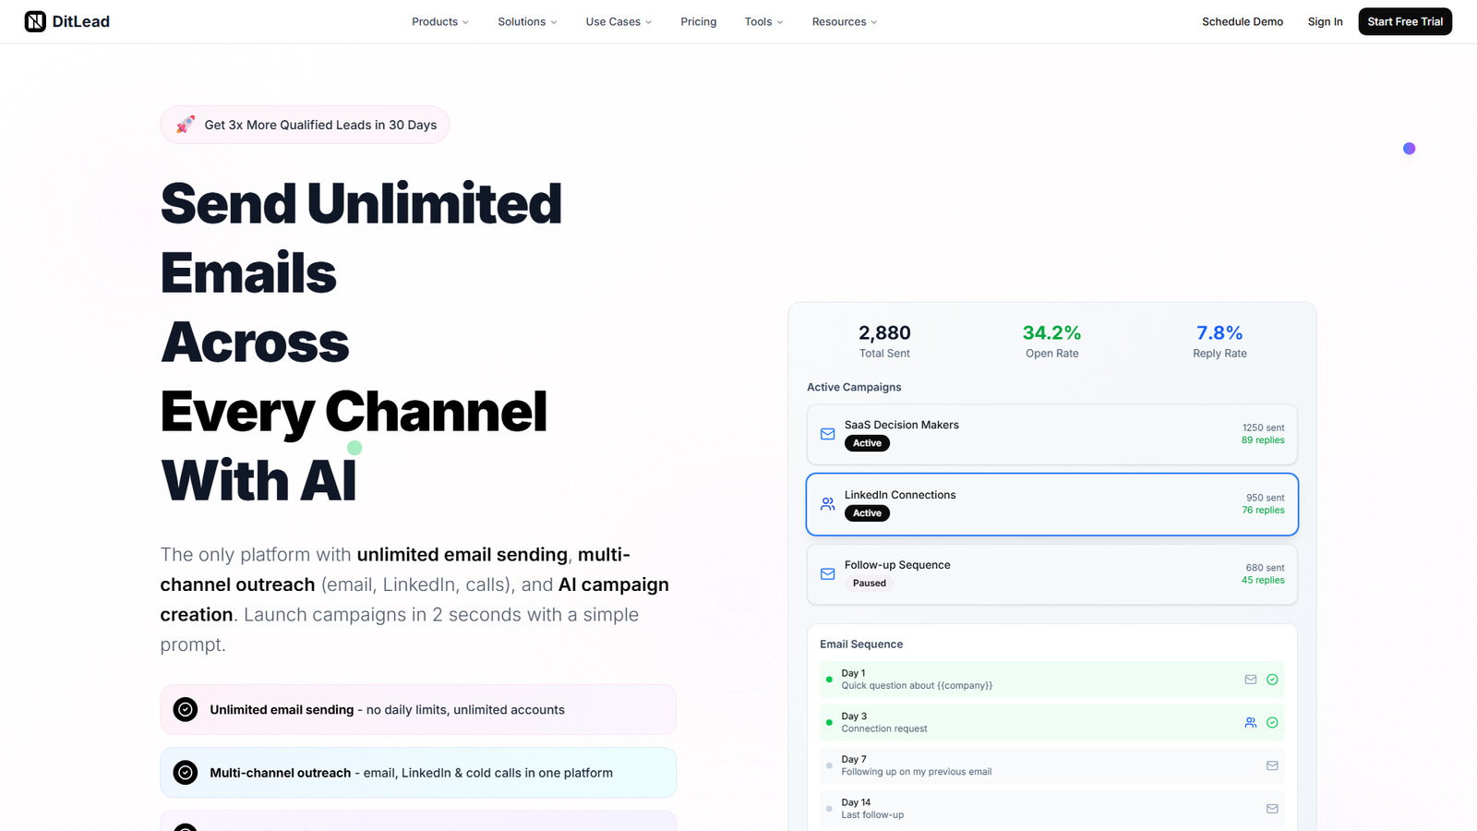
Task: Open the Pricing menu item
Action: (x=698, y=21)
